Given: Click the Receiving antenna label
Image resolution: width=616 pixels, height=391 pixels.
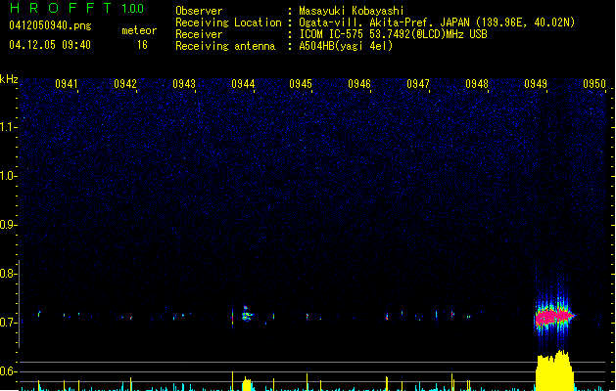Looking at the screenshot, I should 225,46.
